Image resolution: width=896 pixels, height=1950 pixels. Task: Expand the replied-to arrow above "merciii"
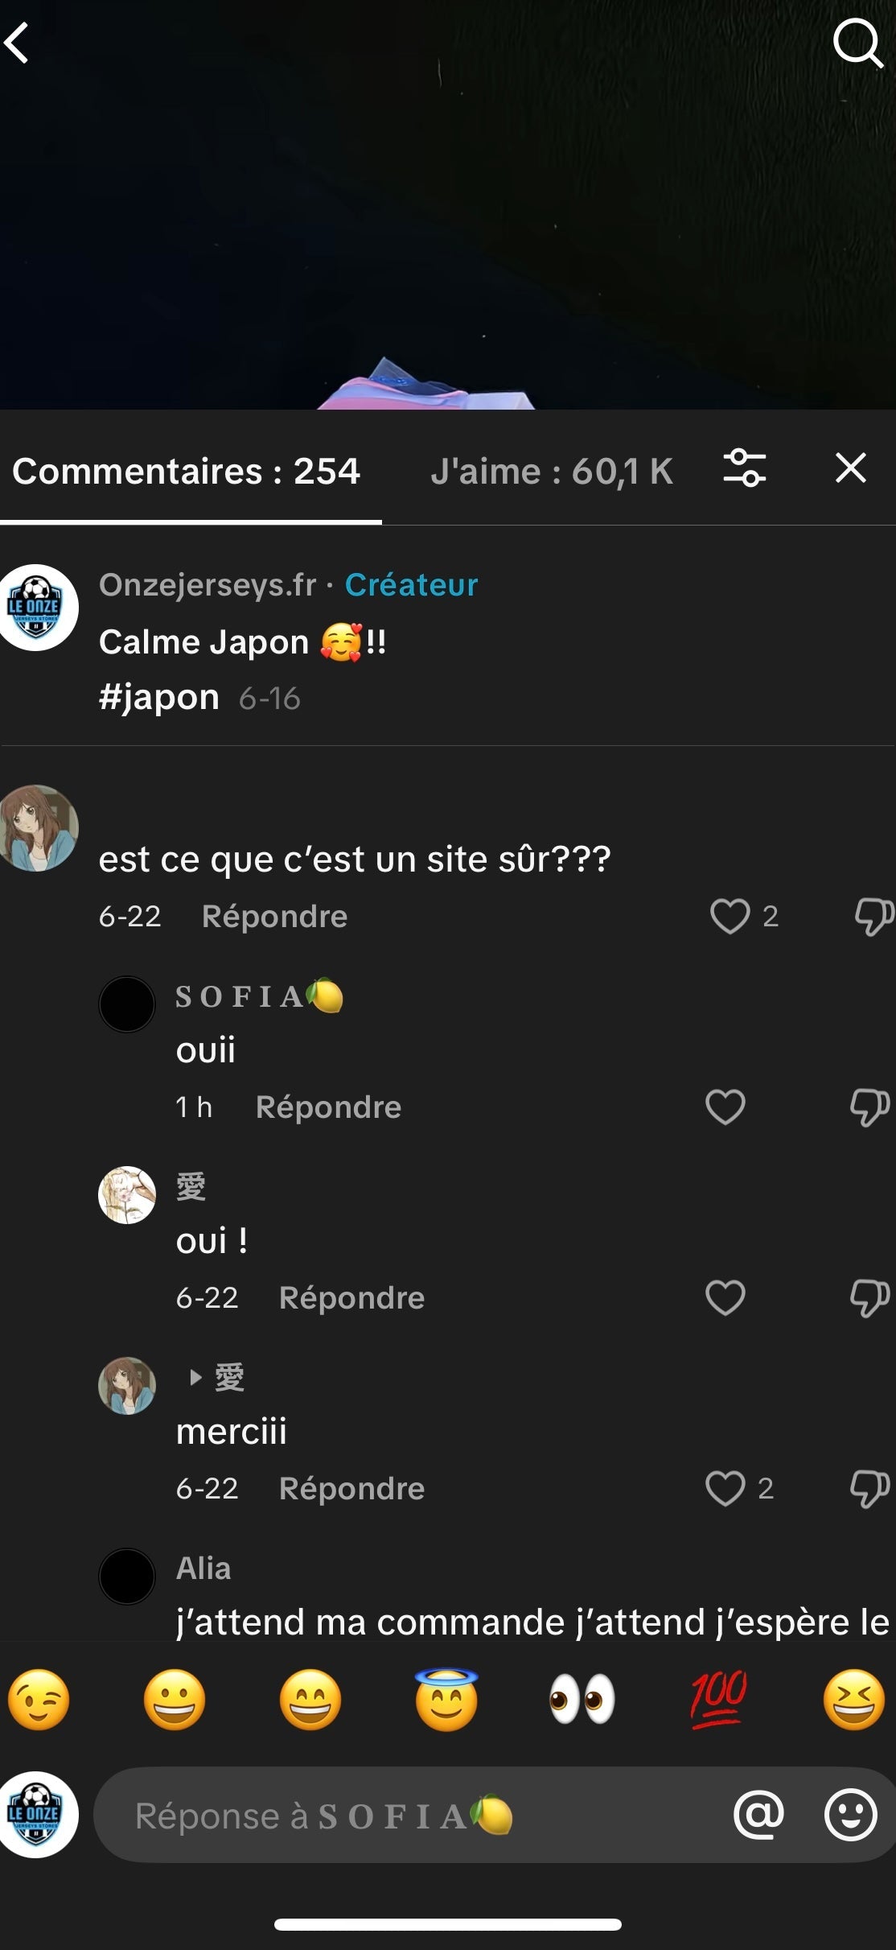pyautogui.click(x=195, y=1377)
